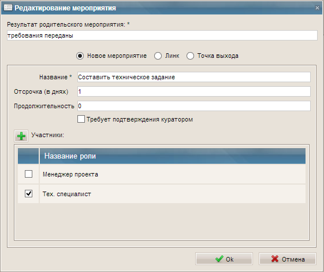Enable Требует подтверждения куратором checkbox
Viewport: 324px width, 272px height.
[81, 119]
